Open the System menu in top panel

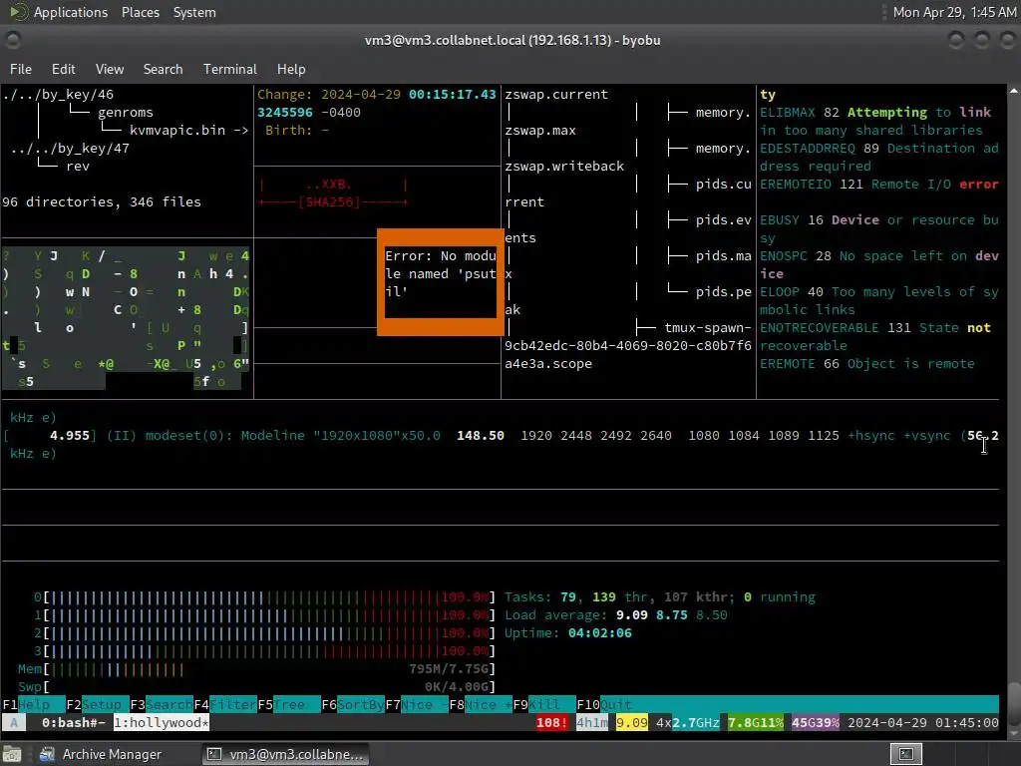(194, 12)
